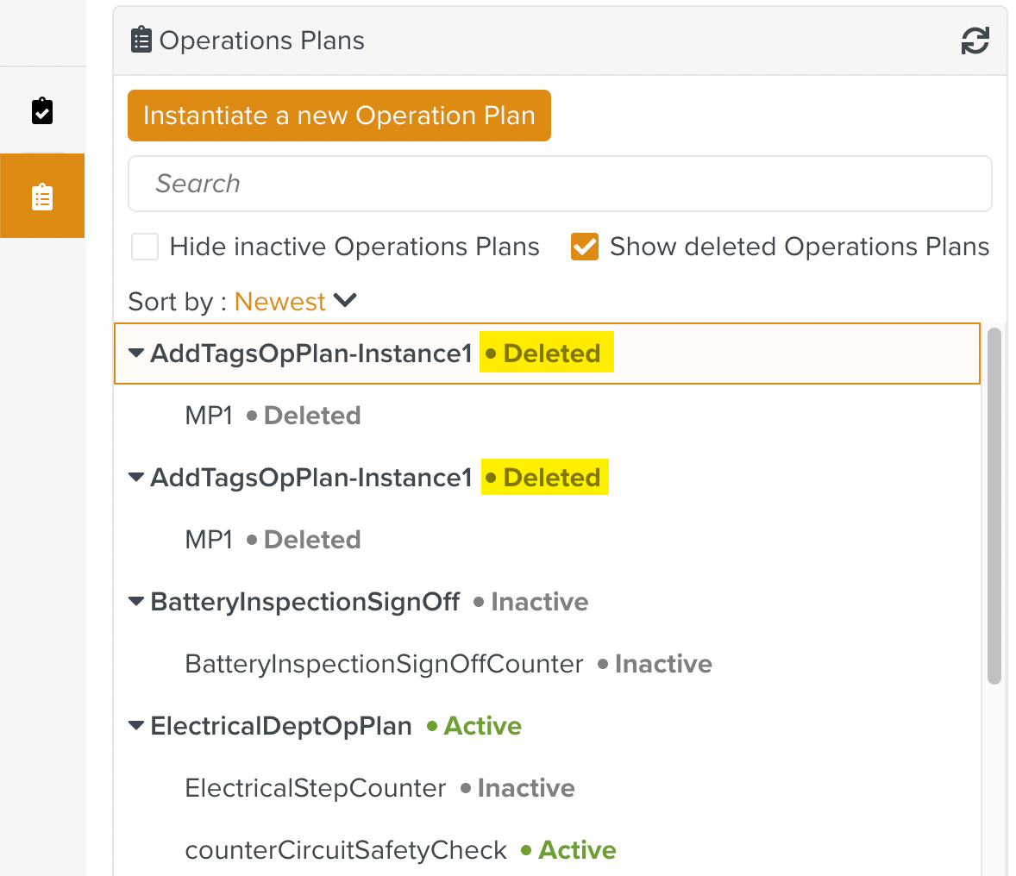Uncheck Show deleted Operations Plans
Image resolution: width=1016 pixels, height=876 pixels.
(x=585, y=247)
